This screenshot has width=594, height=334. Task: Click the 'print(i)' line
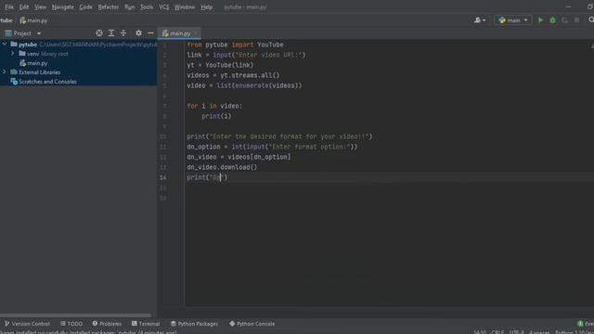click(x=216, y=116)
